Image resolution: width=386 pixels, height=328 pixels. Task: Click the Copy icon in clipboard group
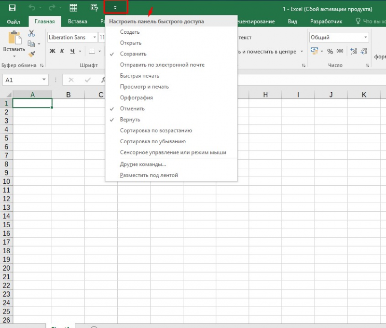(x=31, y=44)
